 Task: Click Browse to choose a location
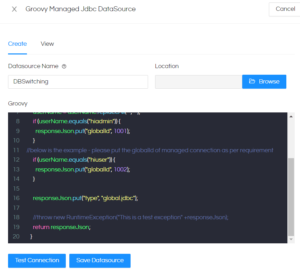point(264,82)
